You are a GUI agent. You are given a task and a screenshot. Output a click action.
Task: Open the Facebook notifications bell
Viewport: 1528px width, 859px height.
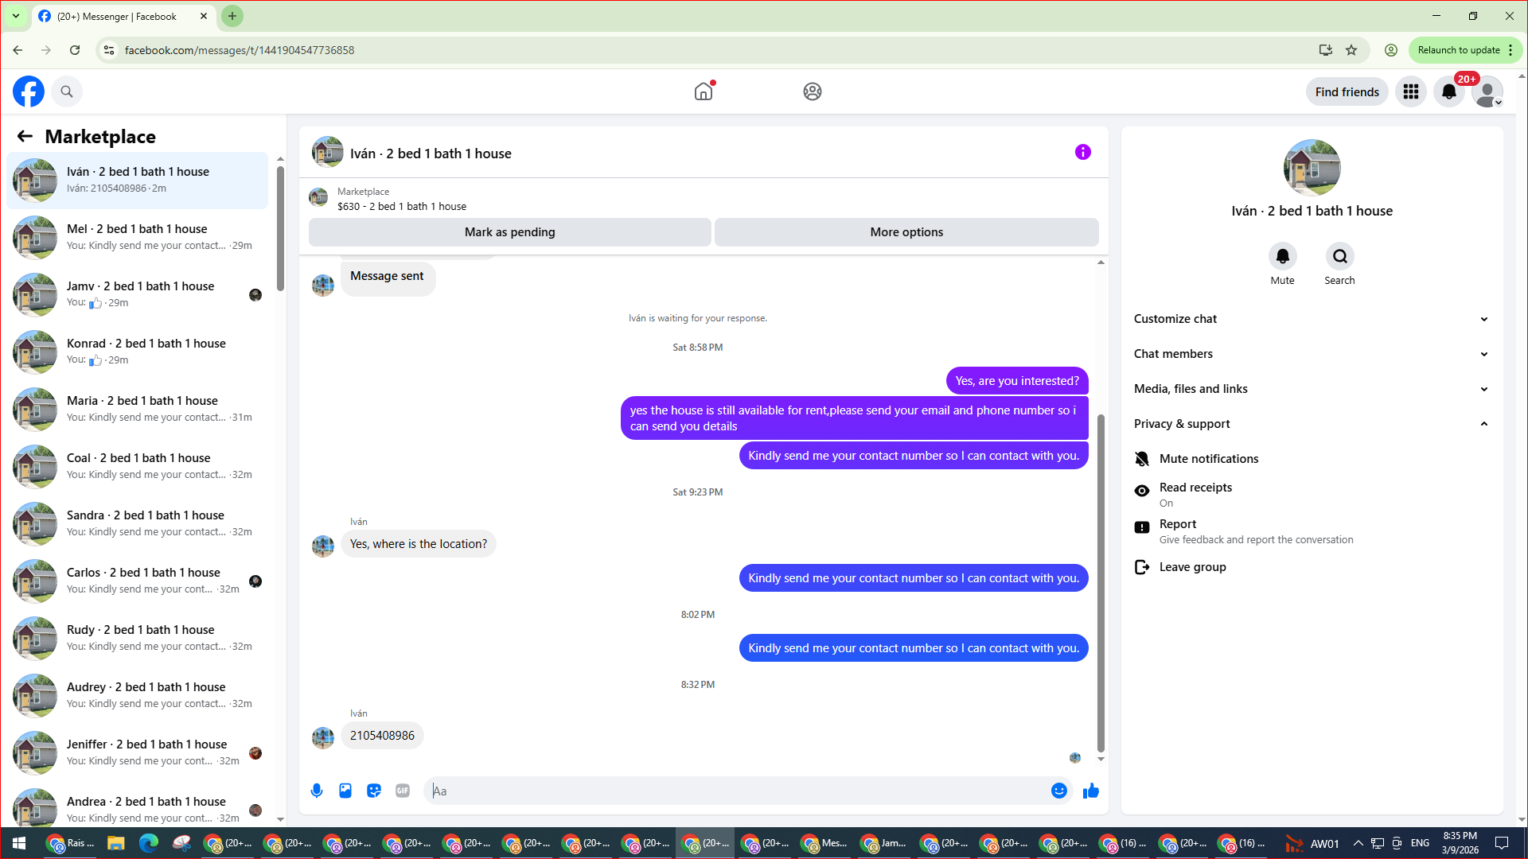(x=1448, y=91)
